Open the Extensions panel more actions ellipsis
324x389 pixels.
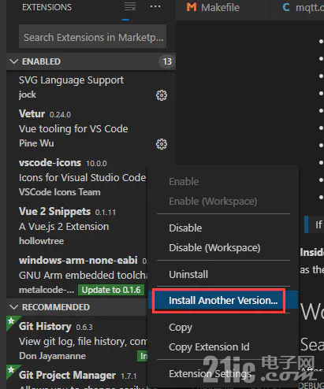coord(155,6)
